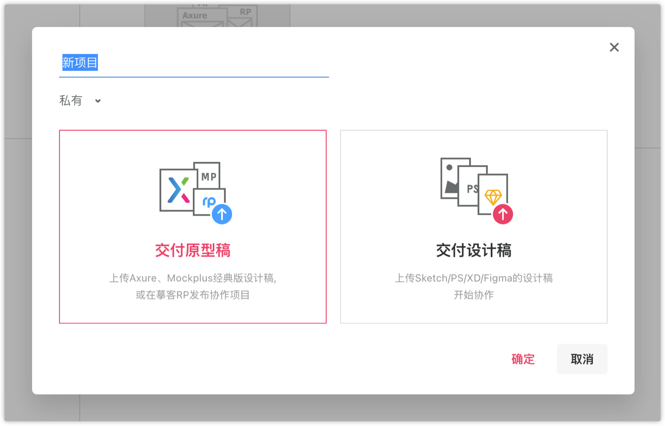
Task: Close the new project dialog
Action: pos(614,47)
